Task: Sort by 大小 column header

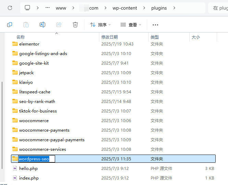Action: point(196,37)
